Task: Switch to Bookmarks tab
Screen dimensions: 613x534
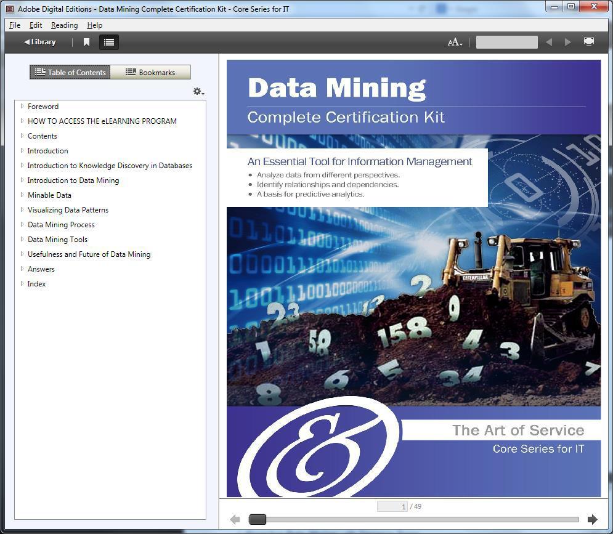Action: click(150, 72)
